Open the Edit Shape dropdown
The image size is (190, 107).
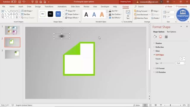[x=27, y=11]
